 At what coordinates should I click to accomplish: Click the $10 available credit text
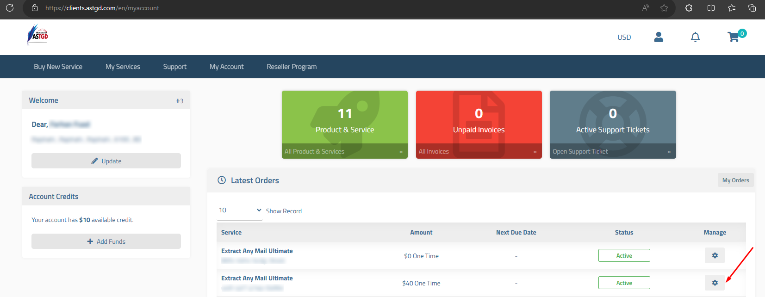point(85,220)
